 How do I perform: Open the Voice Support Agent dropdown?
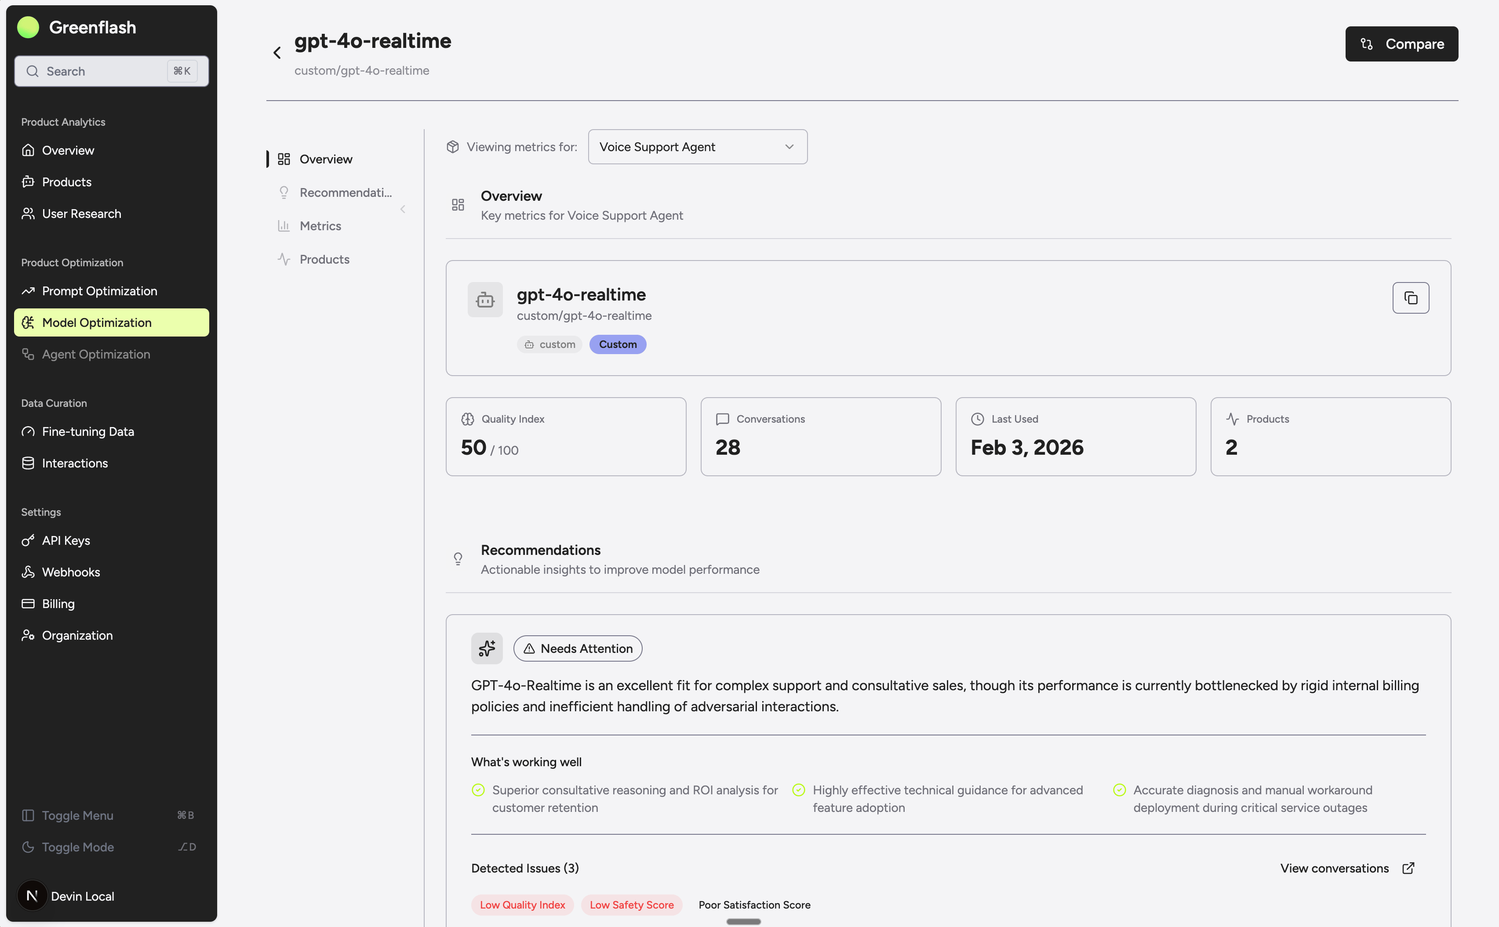tap(697, 147)
